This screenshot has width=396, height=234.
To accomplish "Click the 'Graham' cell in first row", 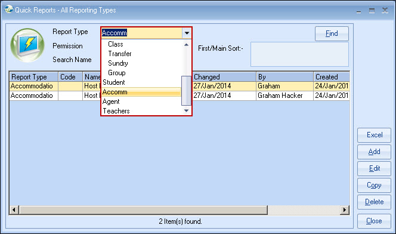I will [284, 86].
